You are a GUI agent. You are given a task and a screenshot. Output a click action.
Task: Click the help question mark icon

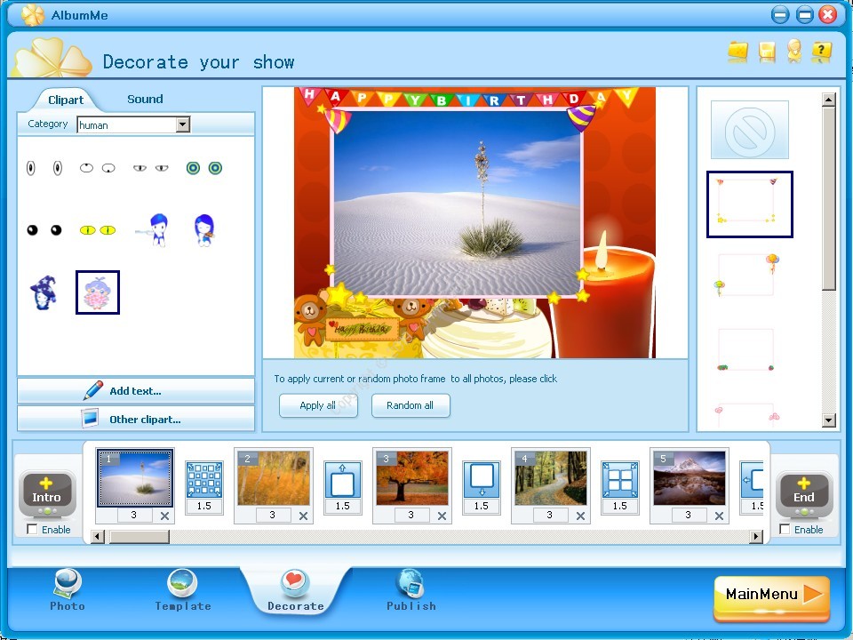pos(822,52)
